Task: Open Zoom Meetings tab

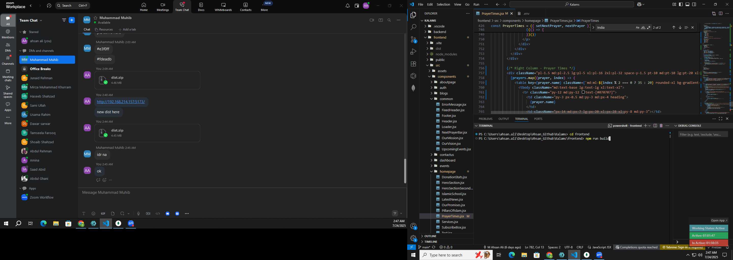Action: click(163, 7)
